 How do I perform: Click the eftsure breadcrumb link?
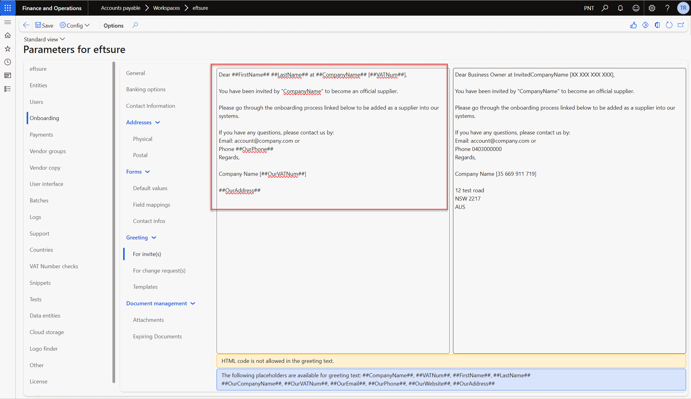(x=200, y=8)
